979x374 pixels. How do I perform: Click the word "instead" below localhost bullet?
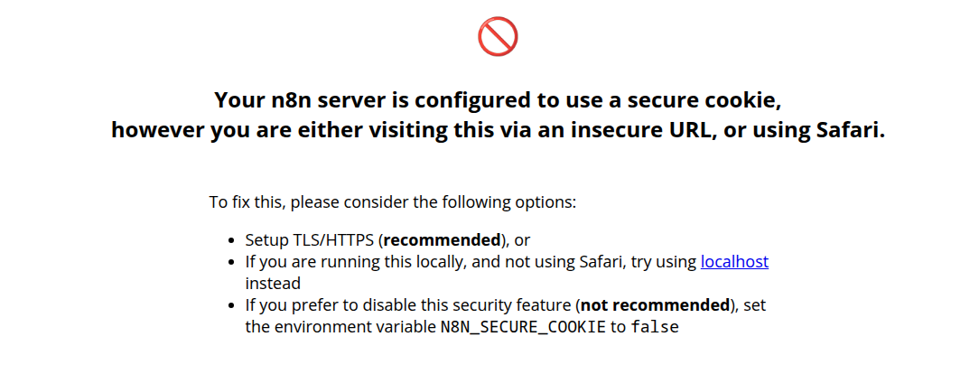pyautogui.click(x=273, y=284)
